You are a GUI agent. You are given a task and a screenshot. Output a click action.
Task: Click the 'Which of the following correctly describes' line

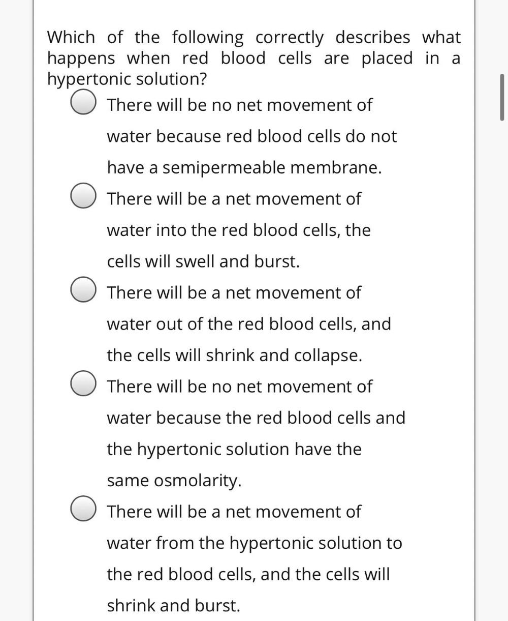click(x=254, y=37)
